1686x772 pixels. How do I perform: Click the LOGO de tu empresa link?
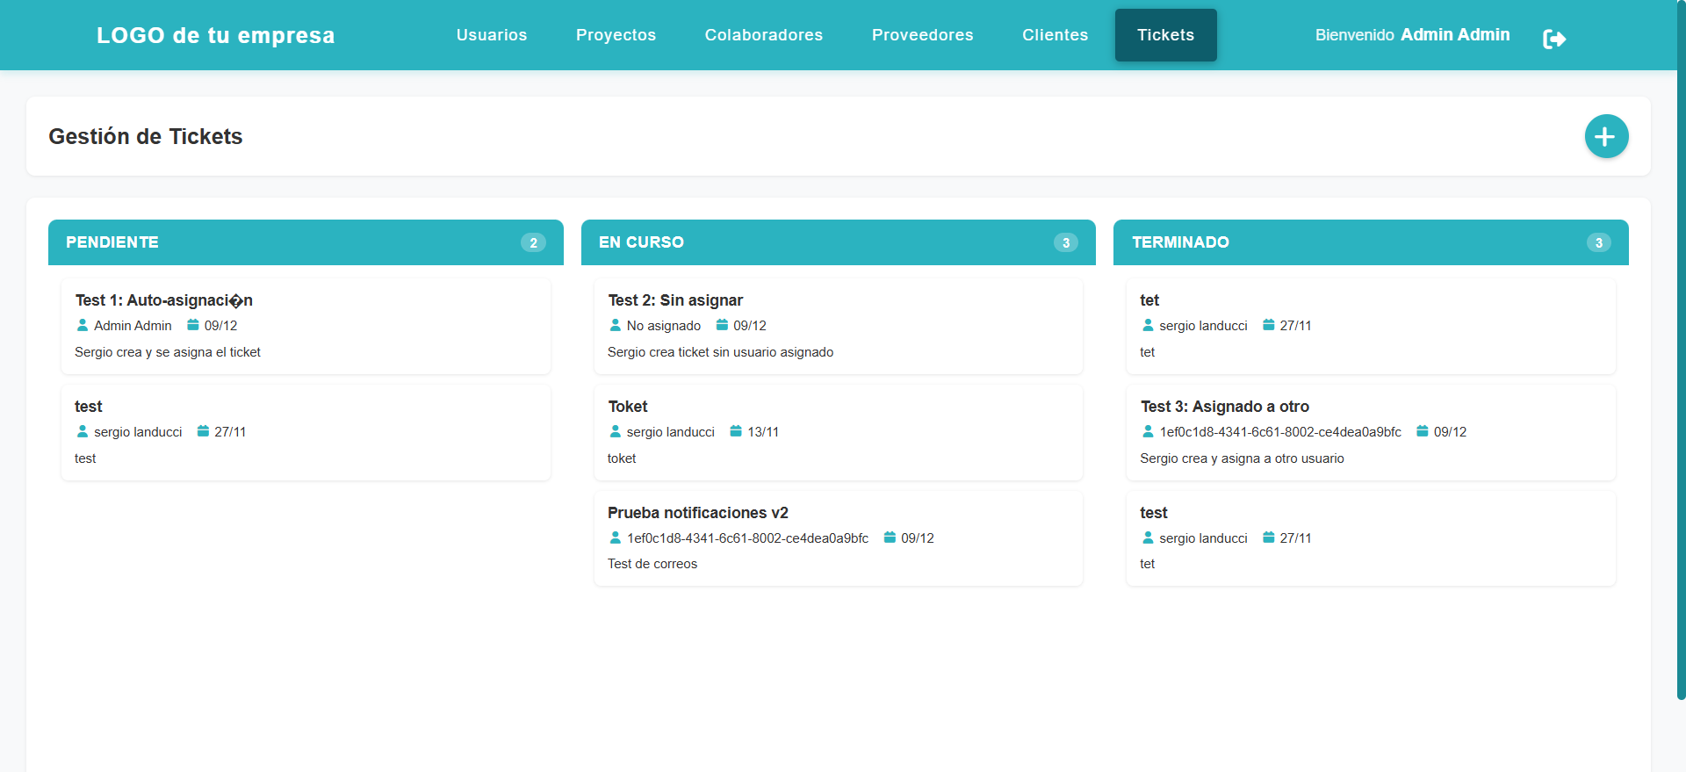click(x=215, y=35)
